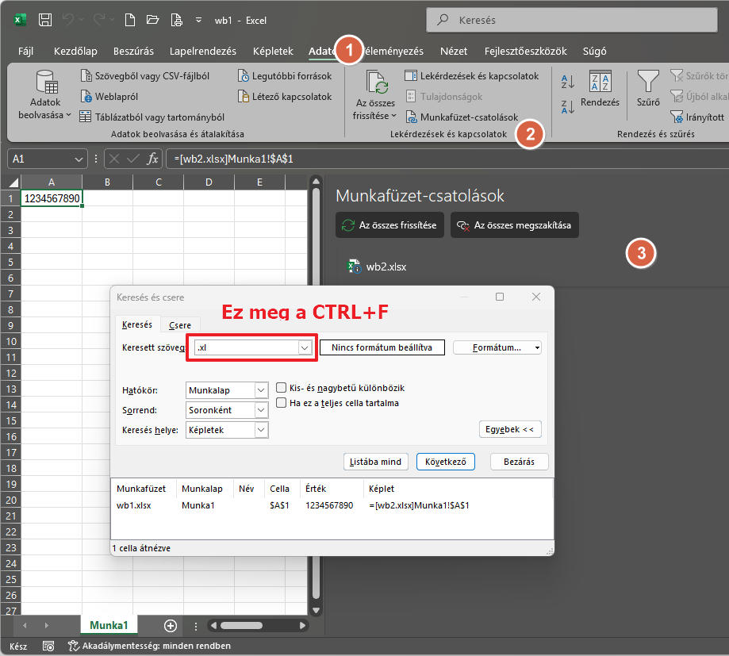Open the Quick Access Toolbar customize arrow
729x656 pixels.
[x=198, y=20]
